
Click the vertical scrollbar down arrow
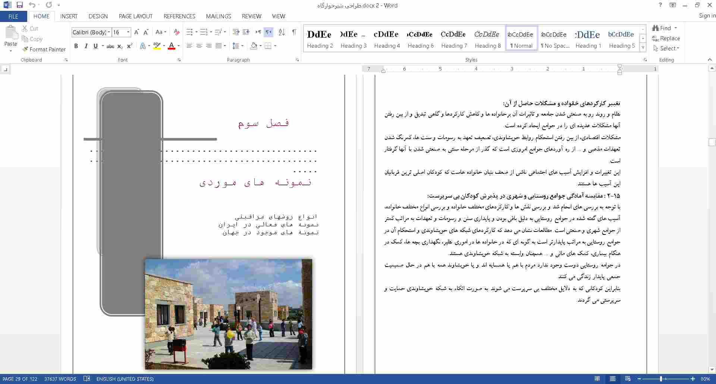(712, 370)
